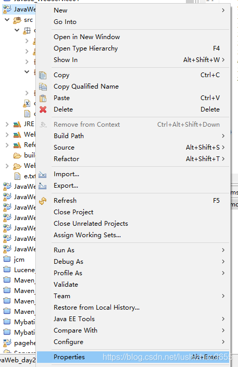The width and height of the screenshot is (238, 367).
Task: Click the Copy icon in context menu
Action: [x=43, y=75]
